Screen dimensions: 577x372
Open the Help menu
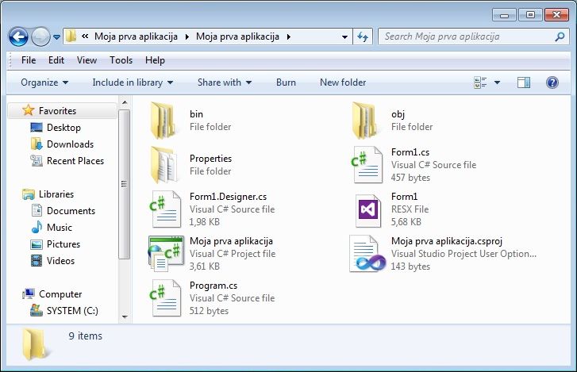pos(155,60)
